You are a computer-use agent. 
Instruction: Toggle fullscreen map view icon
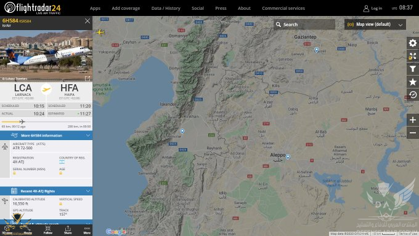(x=413, y=57)
